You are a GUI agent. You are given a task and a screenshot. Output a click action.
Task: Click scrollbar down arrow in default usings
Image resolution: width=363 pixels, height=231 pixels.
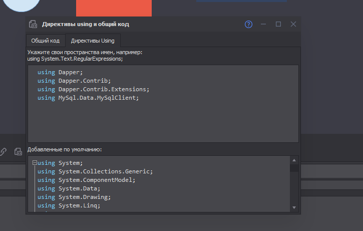(x=294, y=207)
